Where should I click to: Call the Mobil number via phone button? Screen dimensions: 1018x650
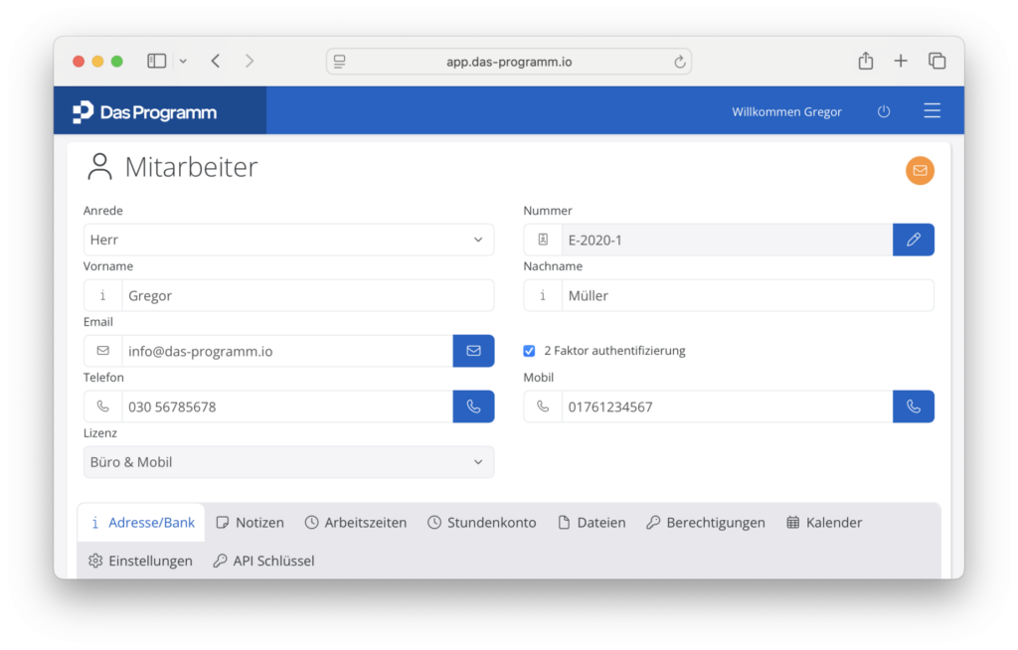coord(913,406)
